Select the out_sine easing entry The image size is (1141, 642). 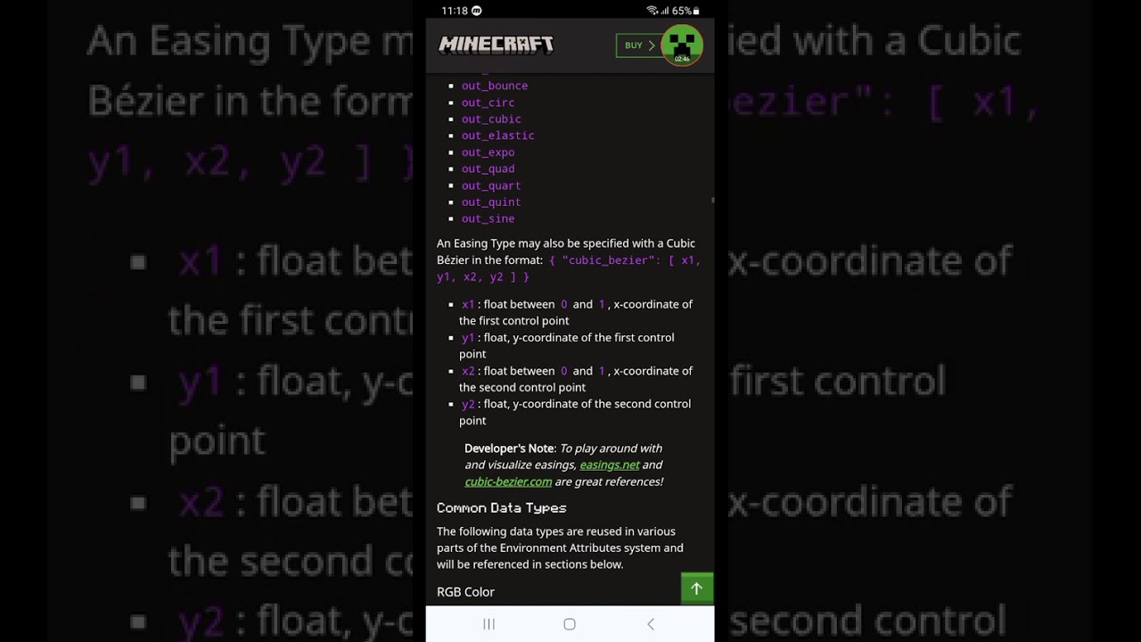[488, 218]
